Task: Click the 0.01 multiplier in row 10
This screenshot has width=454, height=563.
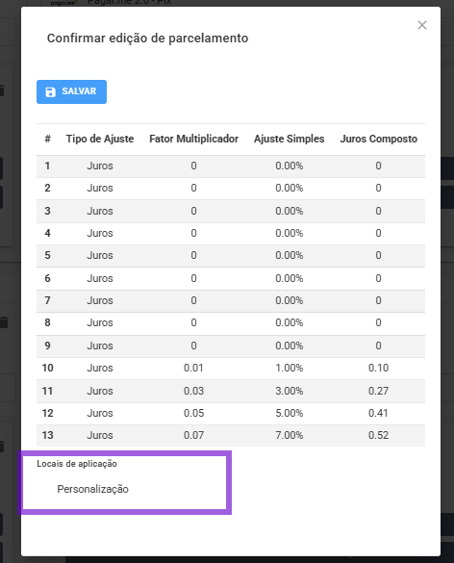Action: [x=193, y=368]
